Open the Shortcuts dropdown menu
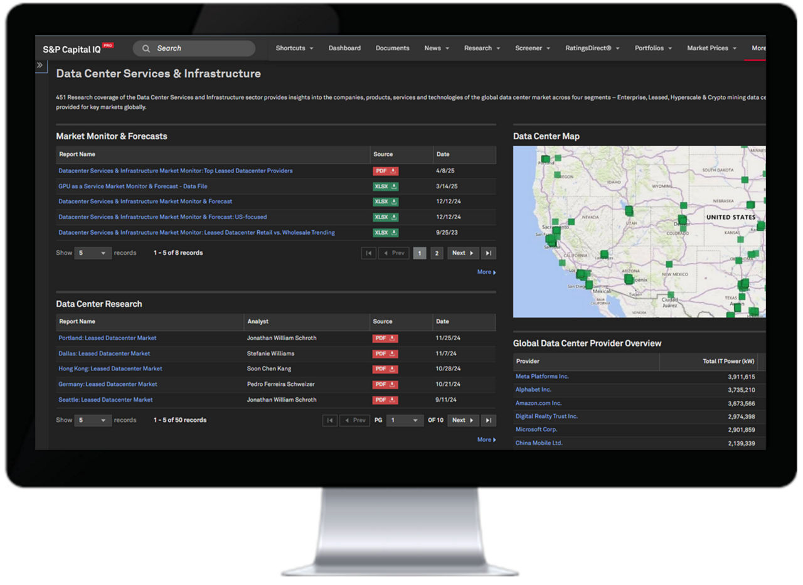Screen dimensions: 803x585 [294, 48]
